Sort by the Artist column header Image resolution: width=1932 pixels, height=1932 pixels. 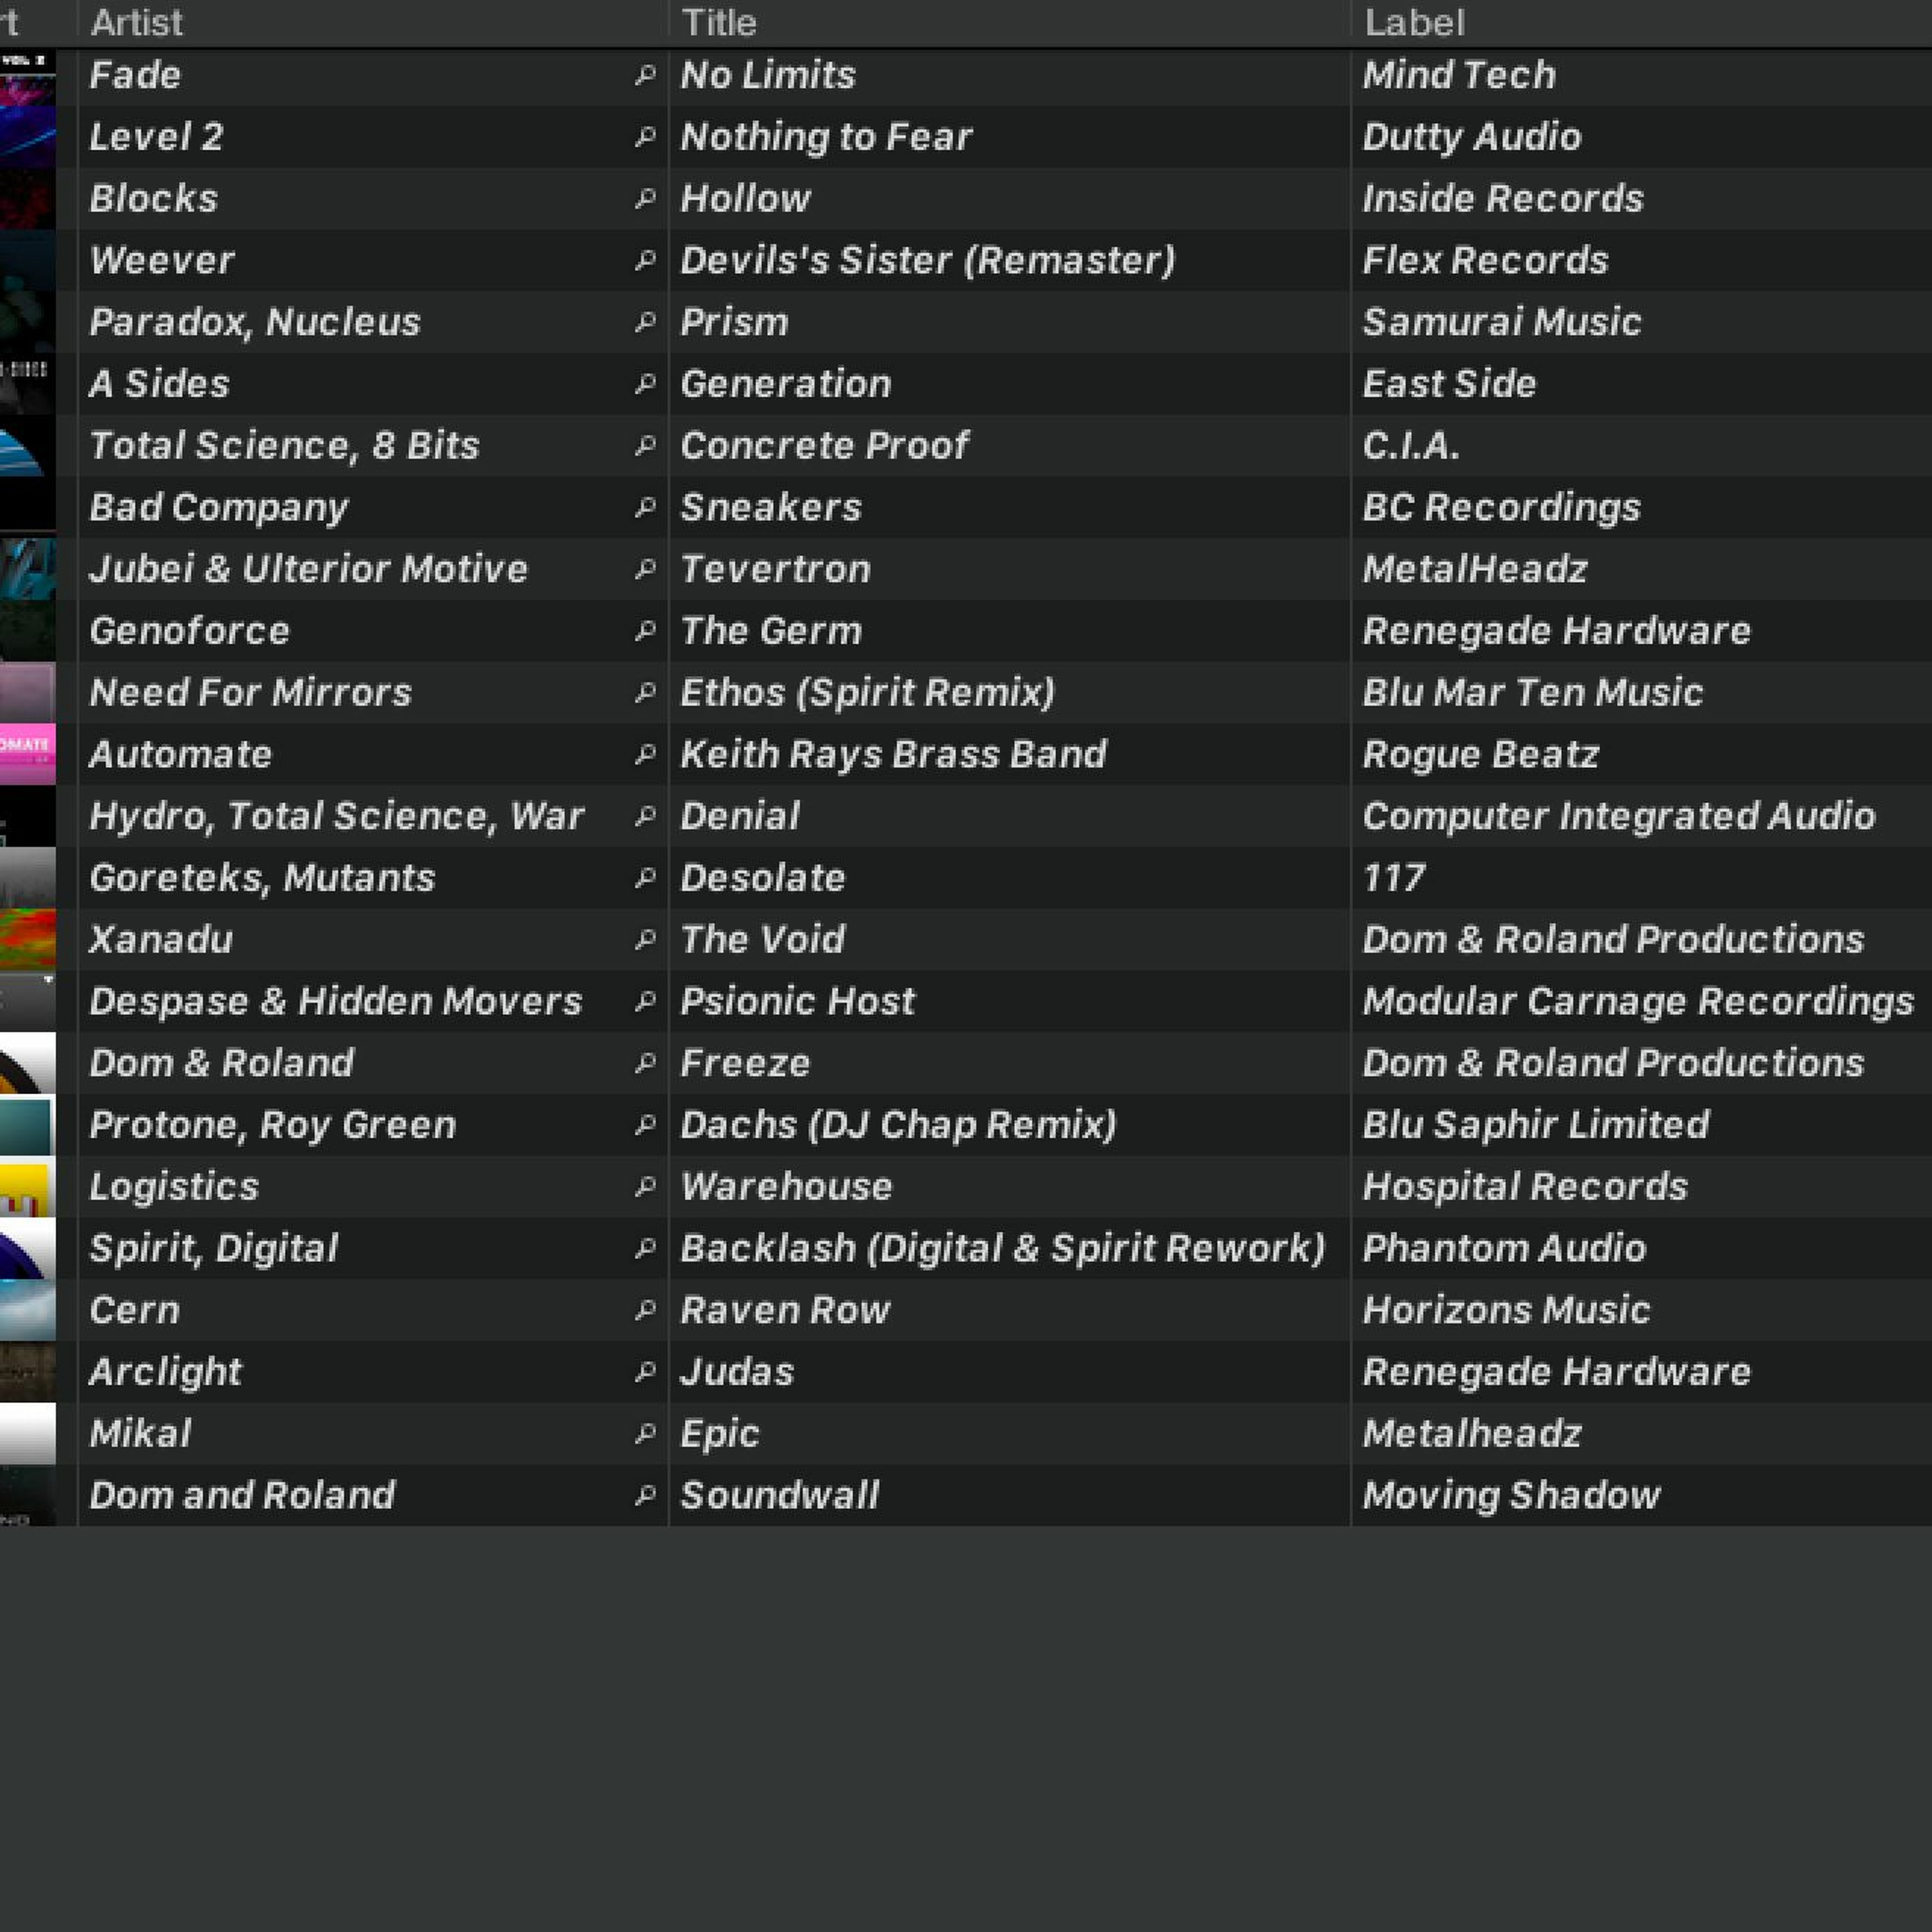[x=137, y=22]
